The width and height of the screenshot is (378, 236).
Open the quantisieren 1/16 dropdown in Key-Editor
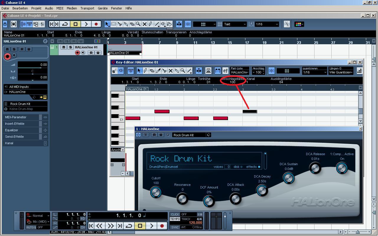point(315,72)
